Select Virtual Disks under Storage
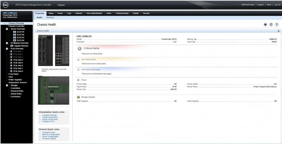The width and height of the screenshot is (282, 144). (16, 94)
